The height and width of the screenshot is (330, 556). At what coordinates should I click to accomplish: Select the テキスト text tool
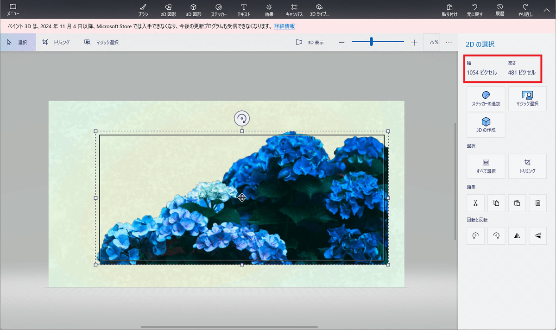point(244,10)
